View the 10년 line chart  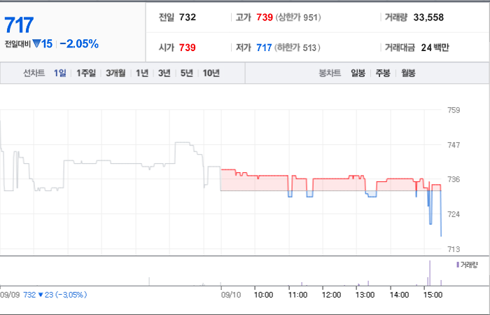[211, 73]
